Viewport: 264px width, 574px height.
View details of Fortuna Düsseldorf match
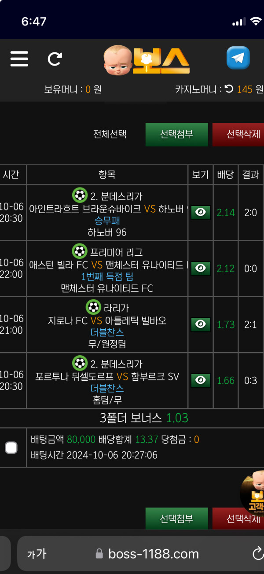tap(200, 380)
